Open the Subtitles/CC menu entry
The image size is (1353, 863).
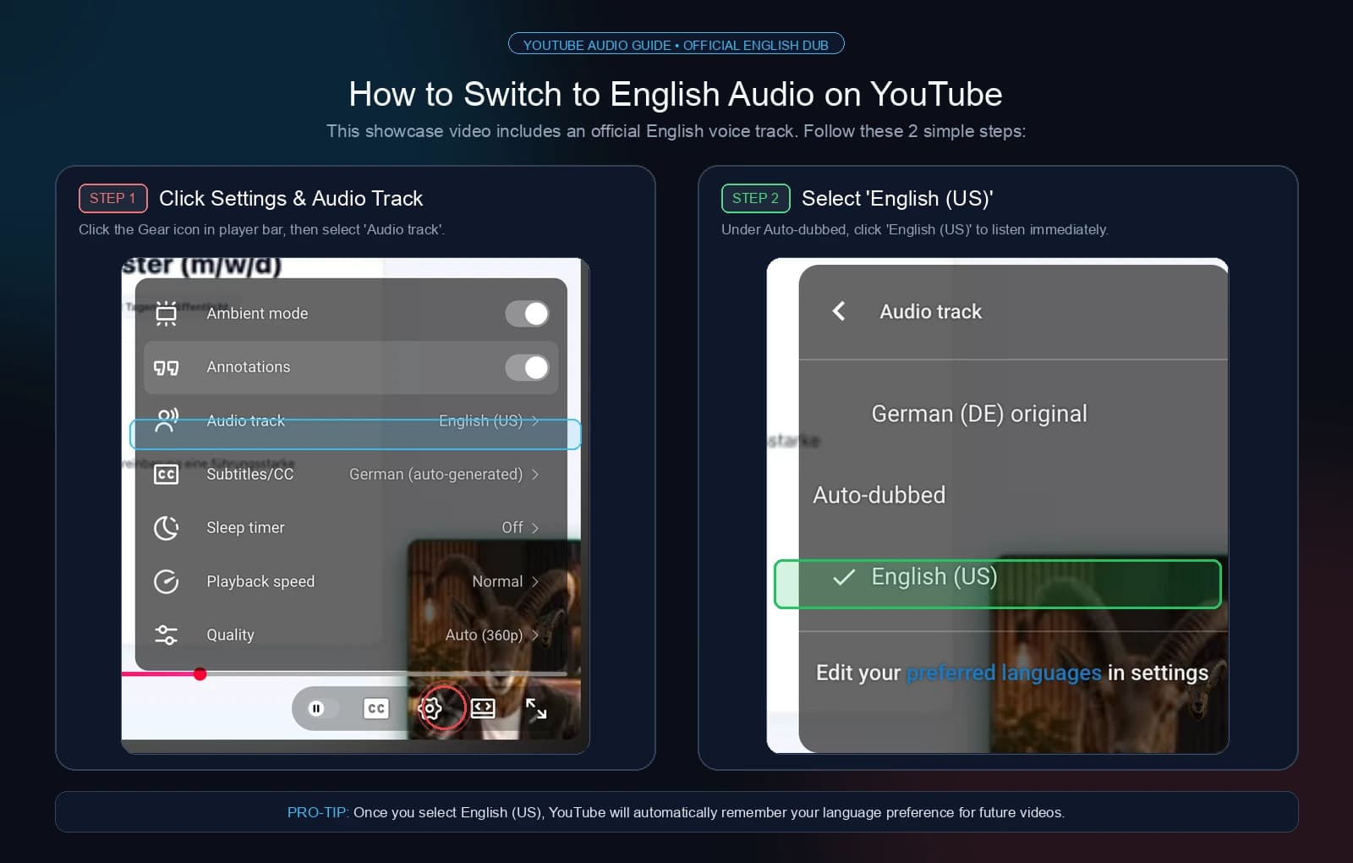[x=351, y=475]
